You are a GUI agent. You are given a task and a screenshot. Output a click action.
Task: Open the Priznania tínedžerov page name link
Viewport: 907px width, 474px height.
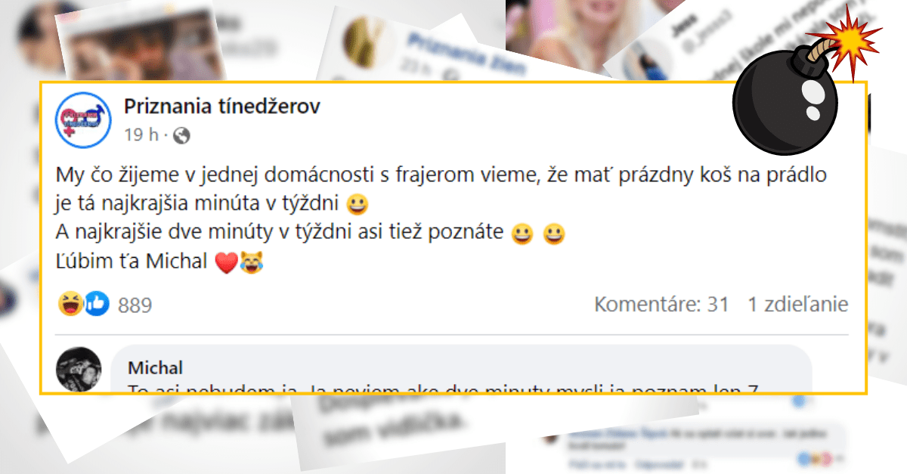point(222,107)
